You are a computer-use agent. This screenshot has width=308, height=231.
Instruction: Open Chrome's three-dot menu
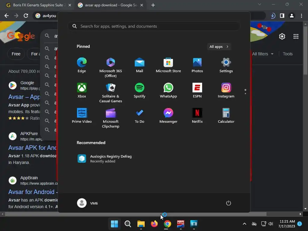(x=301, y=16)
